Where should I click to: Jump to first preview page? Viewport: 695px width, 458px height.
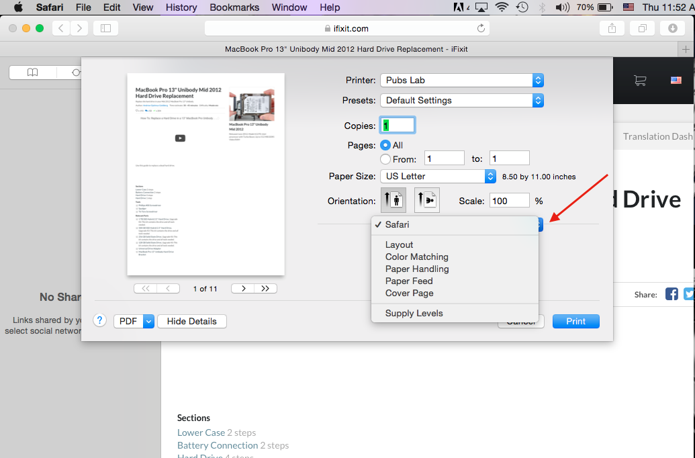[x=146, y=289]
